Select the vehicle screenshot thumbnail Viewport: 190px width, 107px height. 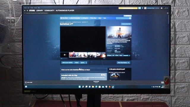[92, 55]
